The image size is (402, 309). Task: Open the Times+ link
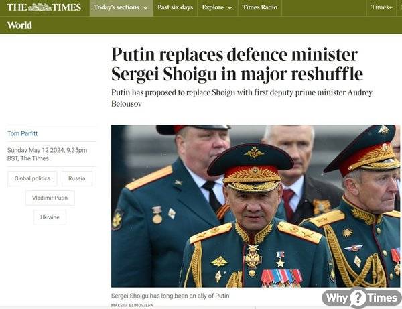(381, 7)
